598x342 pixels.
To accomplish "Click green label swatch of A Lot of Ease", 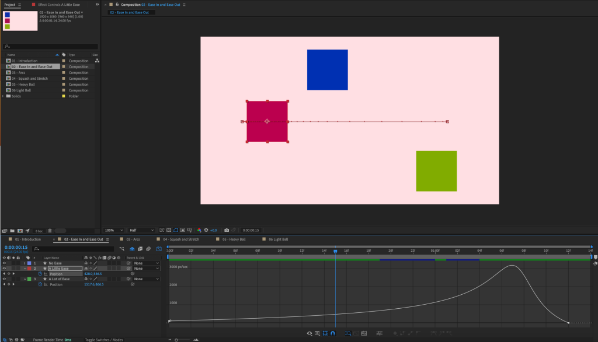I will point(29,279).
